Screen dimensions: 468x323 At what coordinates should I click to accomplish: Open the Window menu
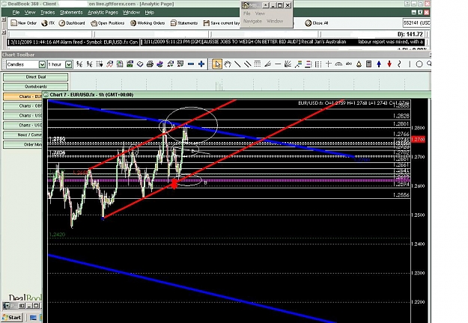point(131,13)
